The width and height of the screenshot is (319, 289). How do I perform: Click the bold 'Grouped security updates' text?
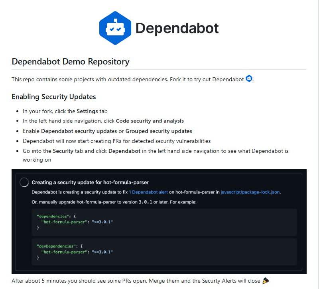tap(159, 131)
